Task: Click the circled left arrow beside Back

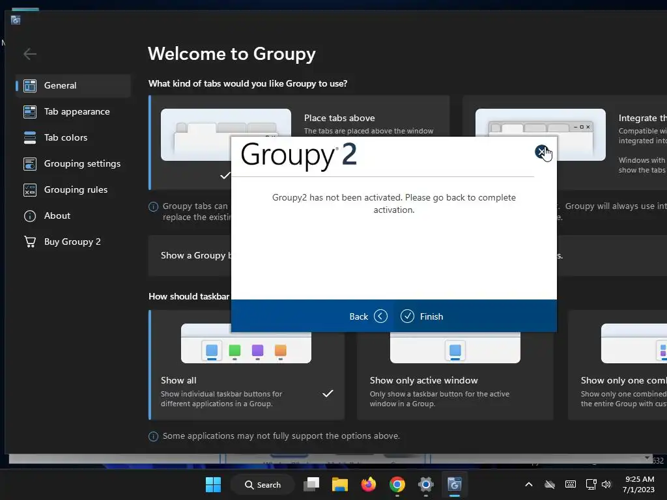Action: tap(380, 316)
